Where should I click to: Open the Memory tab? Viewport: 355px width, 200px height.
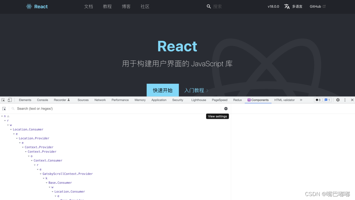pos(140,100)
